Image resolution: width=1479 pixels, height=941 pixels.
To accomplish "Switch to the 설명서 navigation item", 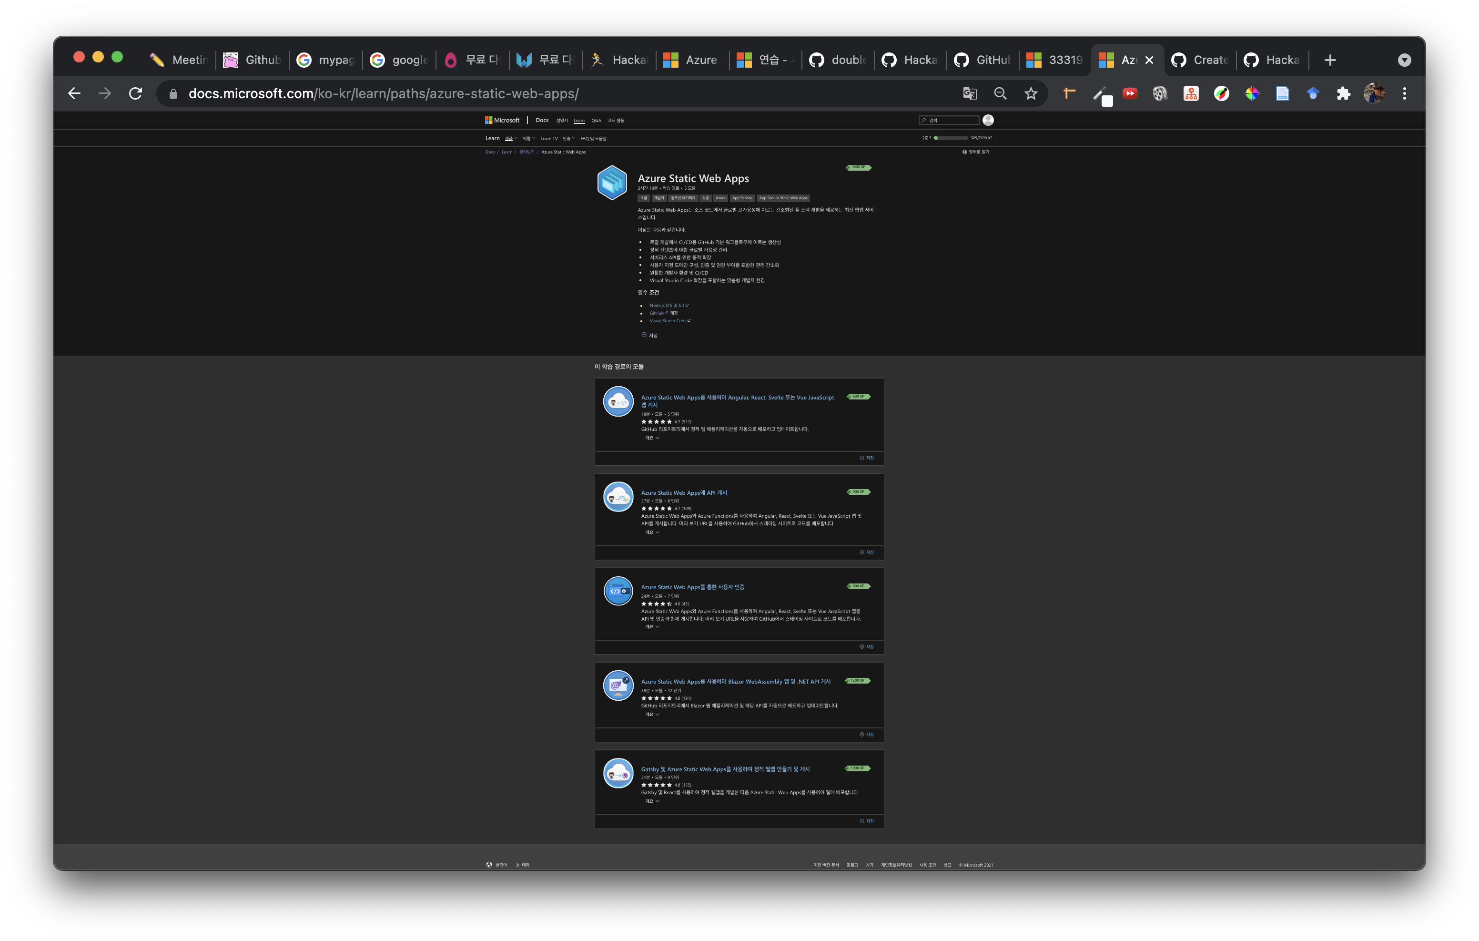I will click(x=563, y=121).
